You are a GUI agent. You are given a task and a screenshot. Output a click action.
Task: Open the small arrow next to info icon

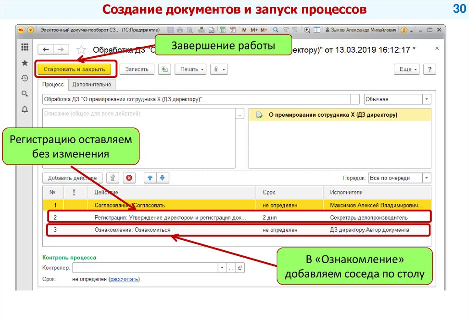tap(412, 31)
